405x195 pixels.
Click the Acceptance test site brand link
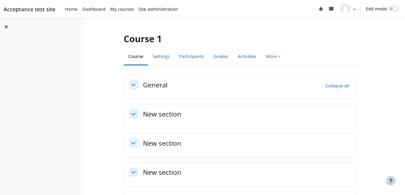coord(29,9)
